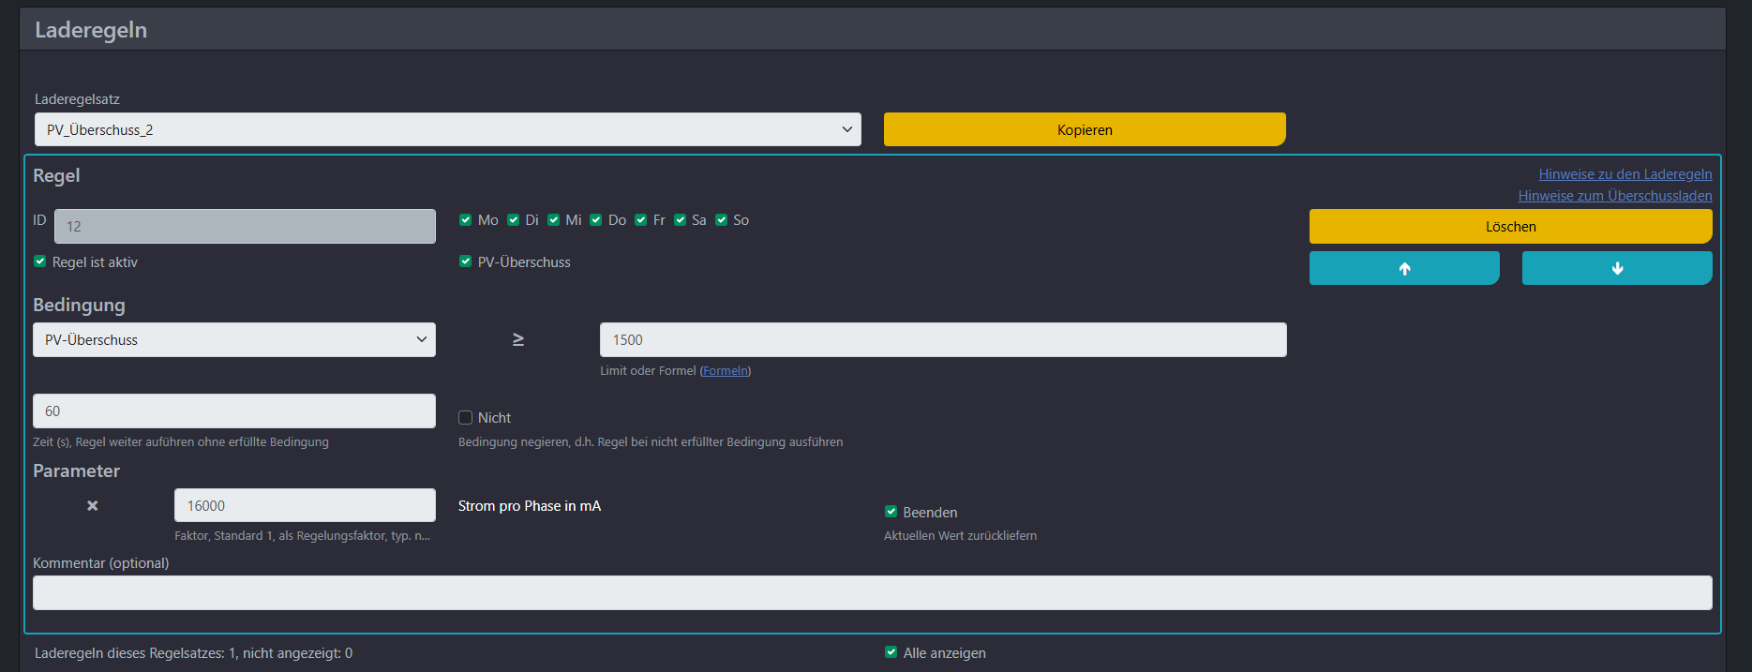Expand the Bedingung PV-Überschuss dropdown
This screenshot has width=1752, height=672.
pyautogui.click(x=233, y=340)
